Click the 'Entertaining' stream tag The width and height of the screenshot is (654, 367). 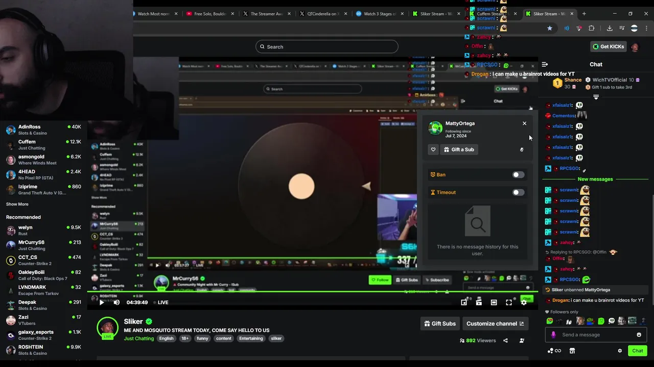pos(251,338)
